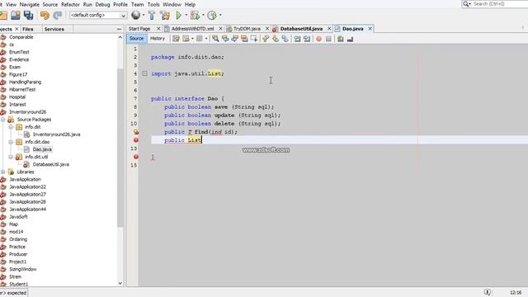Switch to AddressWithDTD.xml tab
This screenshot has width=528, height=297.
(x=192, y=29)
